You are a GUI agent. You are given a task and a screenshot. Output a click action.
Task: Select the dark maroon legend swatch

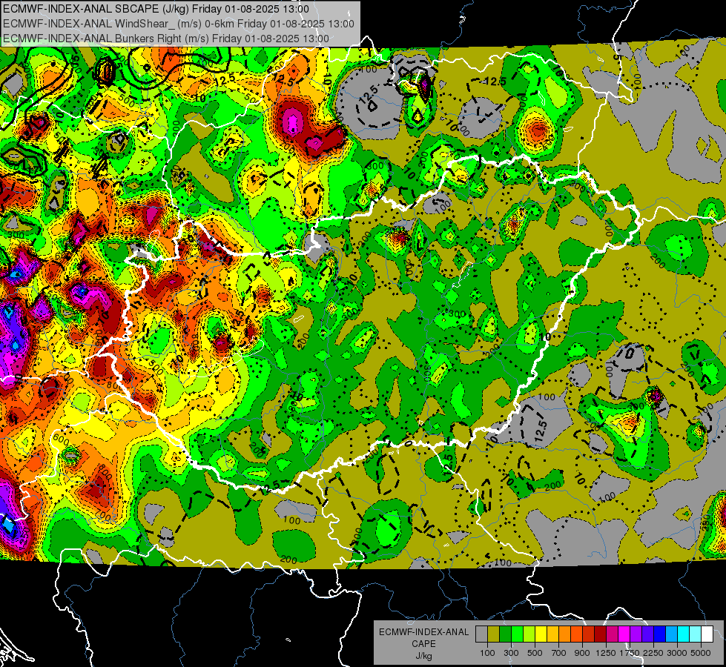click(x=601, y=634)
